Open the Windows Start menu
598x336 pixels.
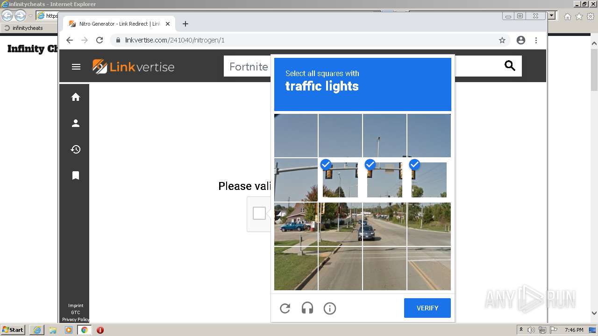(13, 329)
